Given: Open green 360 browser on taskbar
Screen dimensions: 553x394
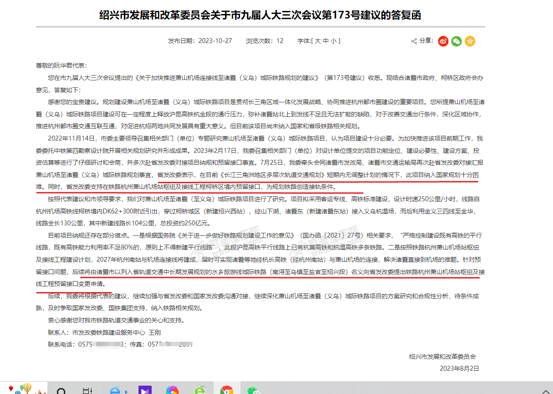Looking at the screenshot, I should pos(200,390).
